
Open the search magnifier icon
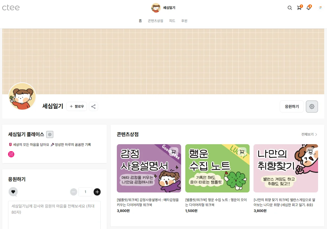click(x=290, y=8)
